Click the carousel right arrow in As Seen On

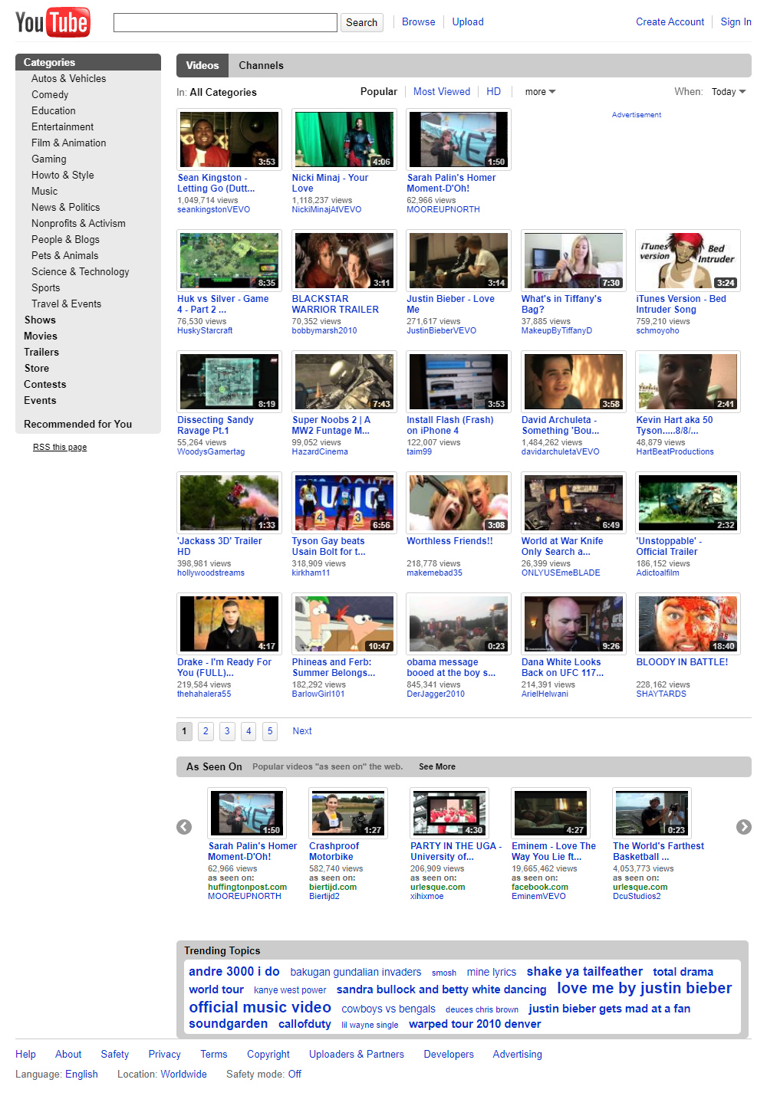[x=744, y=827]
